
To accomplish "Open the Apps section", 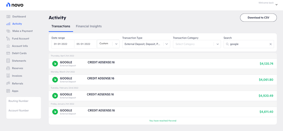I will [x=15, y=91].
